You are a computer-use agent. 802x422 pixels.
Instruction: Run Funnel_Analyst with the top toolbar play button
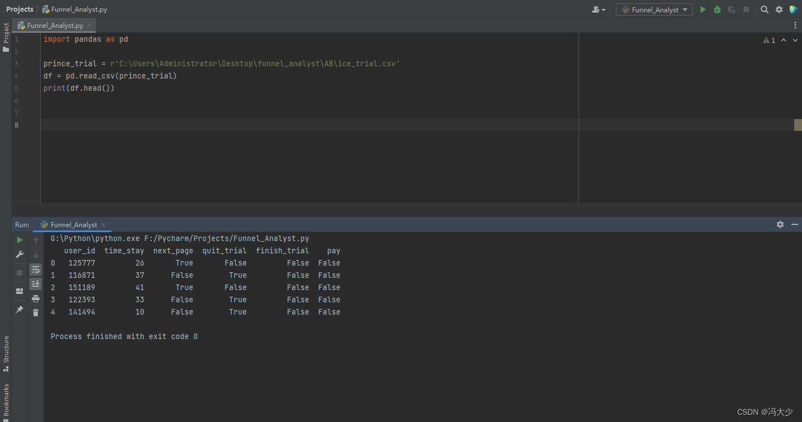(703, 9)
